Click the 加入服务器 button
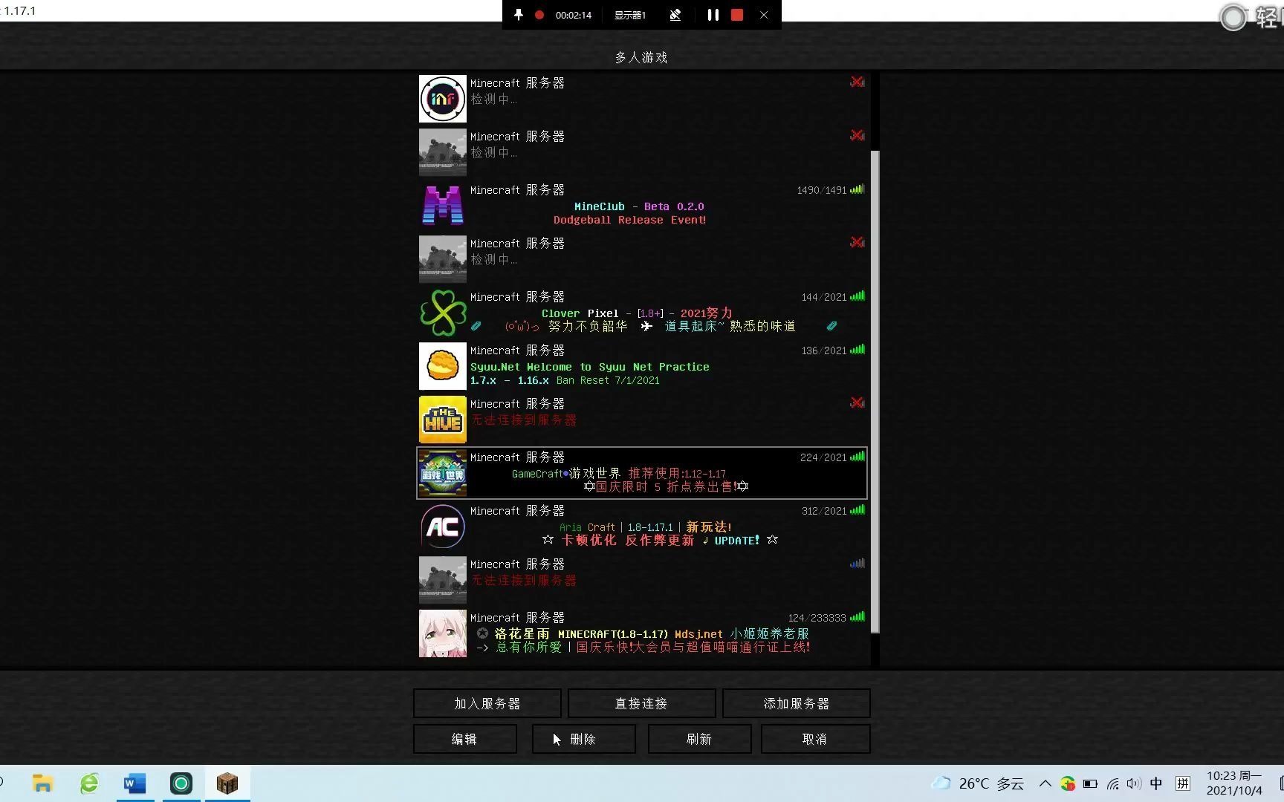Screen dimensions: 1284x802 487,703
